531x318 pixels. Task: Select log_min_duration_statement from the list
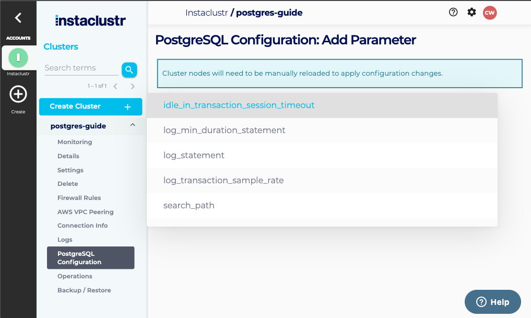click(224, 131)
